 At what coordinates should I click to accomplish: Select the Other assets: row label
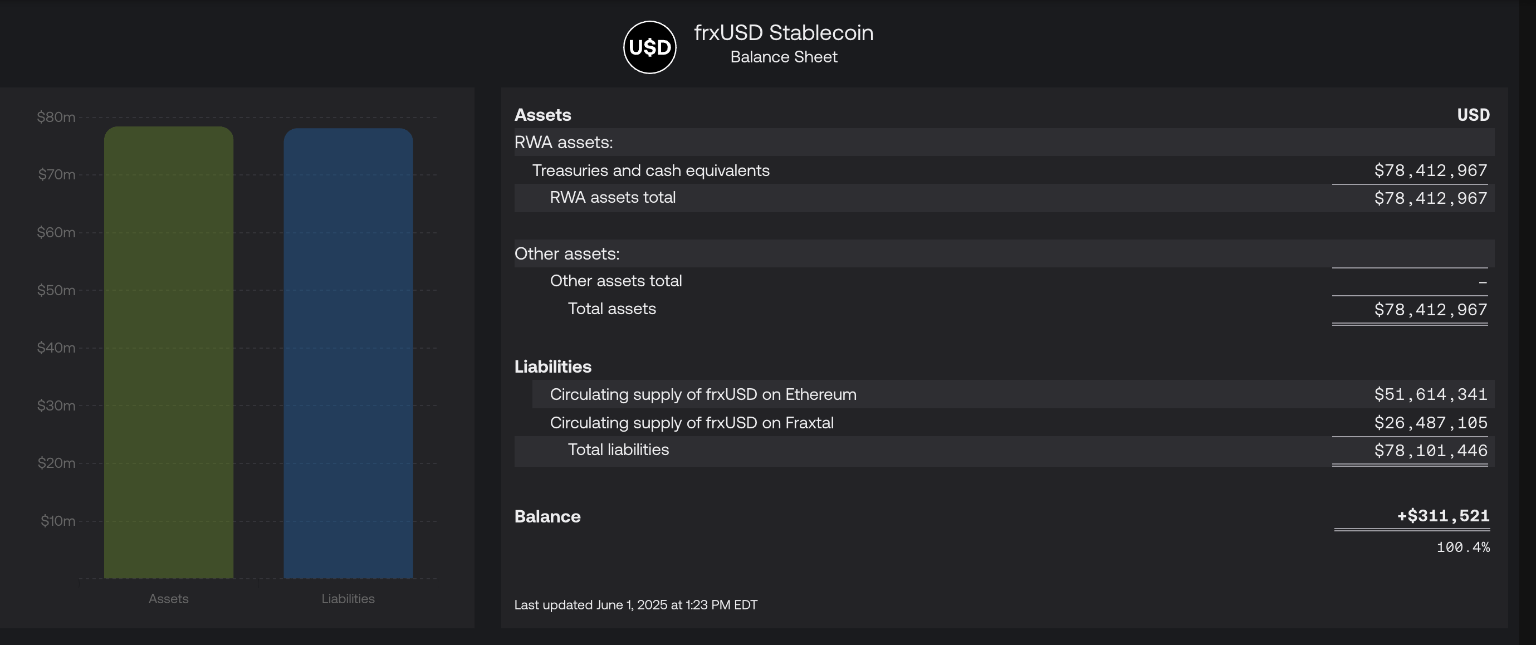[x=566, y=253]
